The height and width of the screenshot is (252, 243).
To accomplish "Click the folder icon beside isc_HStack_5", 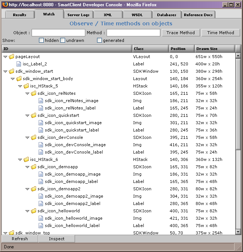I will point(26,86).
